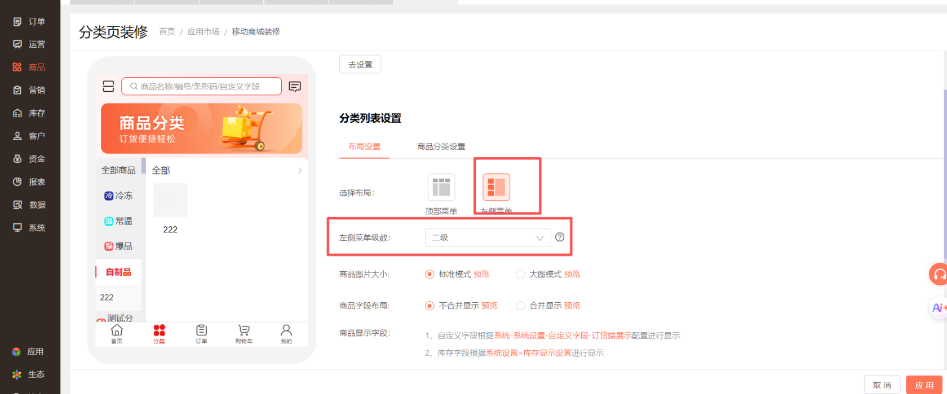Click the scan icon in phone preview
This screenshot has width=947, height=394.
click(108, 86)
